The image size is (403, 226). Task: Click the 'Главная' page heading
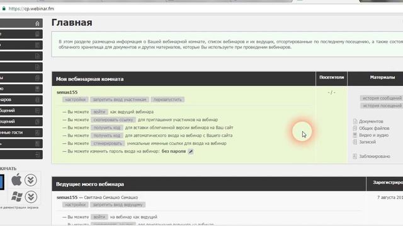pos(72,23)
